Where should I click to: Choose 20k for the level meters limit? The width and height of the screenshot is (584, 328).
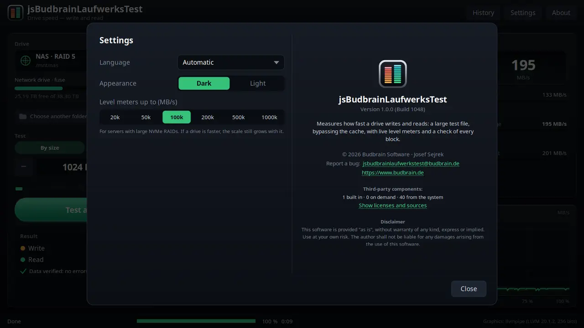pos(115,117)
